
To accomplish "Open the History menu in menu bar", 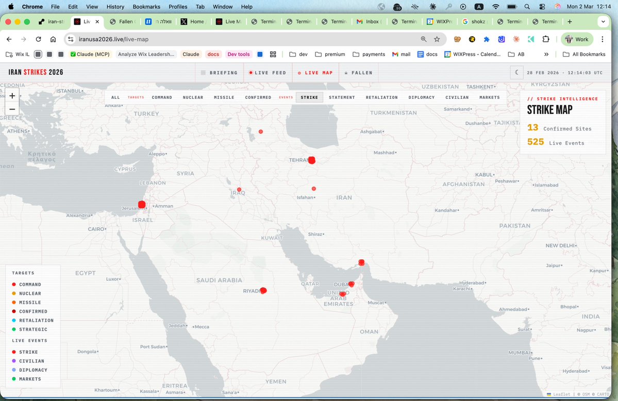I will tap(115, 7).
